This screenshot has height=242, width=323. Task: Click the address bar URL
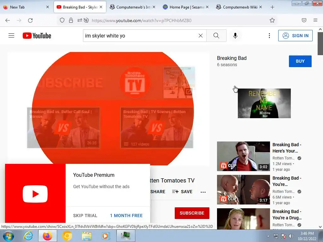pos(142,20)
